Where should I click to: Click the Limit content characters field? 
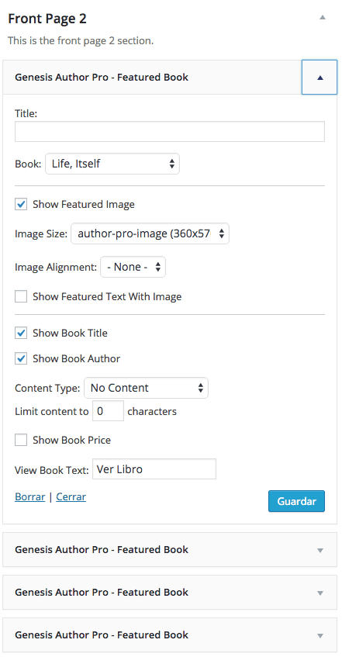(108, 411)
